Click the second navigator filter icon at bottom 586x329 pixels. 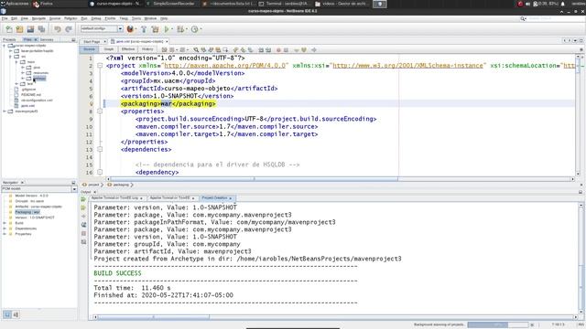coord(16,314)
